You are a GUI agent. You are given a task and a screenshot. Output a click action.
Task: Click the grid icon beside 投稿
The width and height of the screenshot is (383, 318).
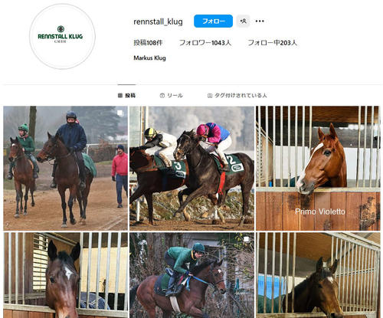click(120, 96)
